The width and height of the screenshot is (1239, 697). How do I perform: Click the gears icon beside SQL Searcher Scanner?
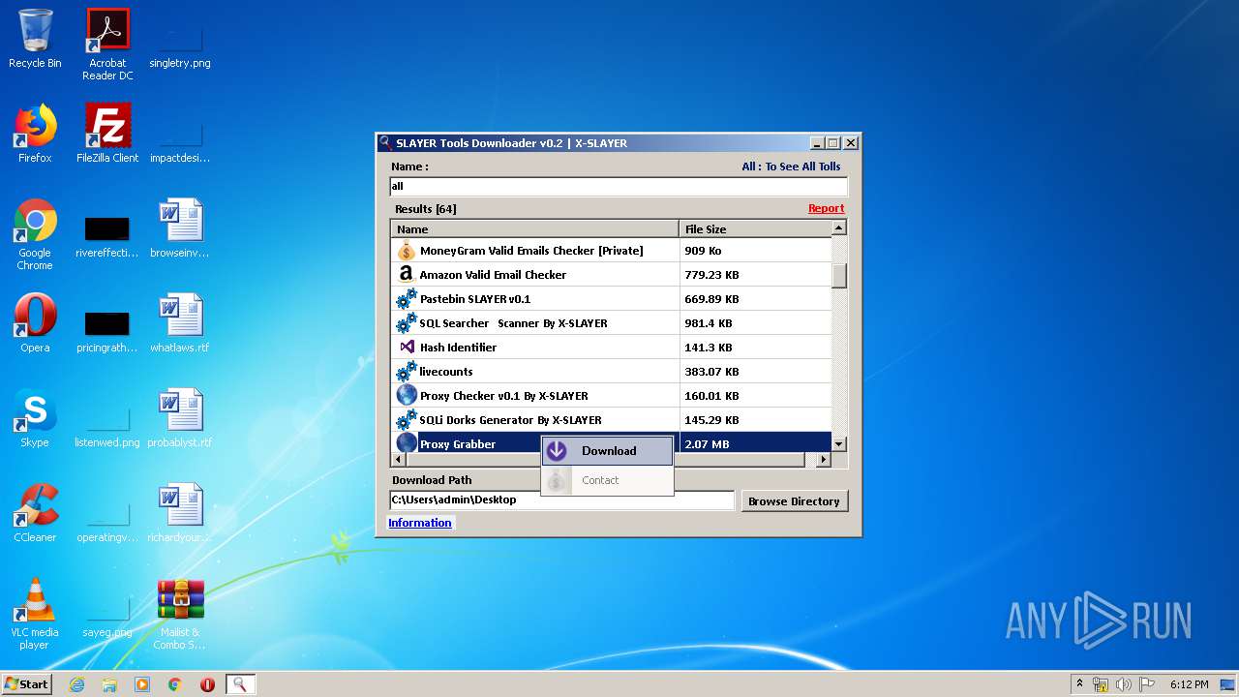[407, 323]
